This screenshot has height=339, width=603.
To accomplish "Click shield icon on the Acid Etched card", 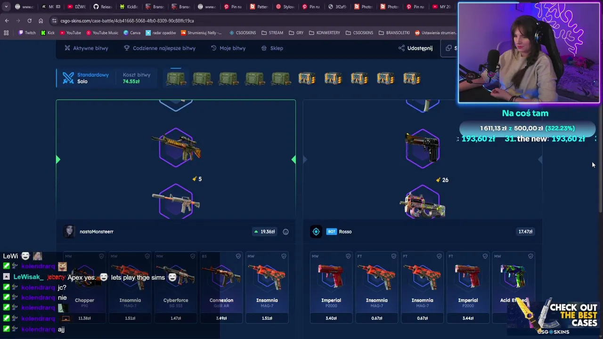I will [530, 256].
